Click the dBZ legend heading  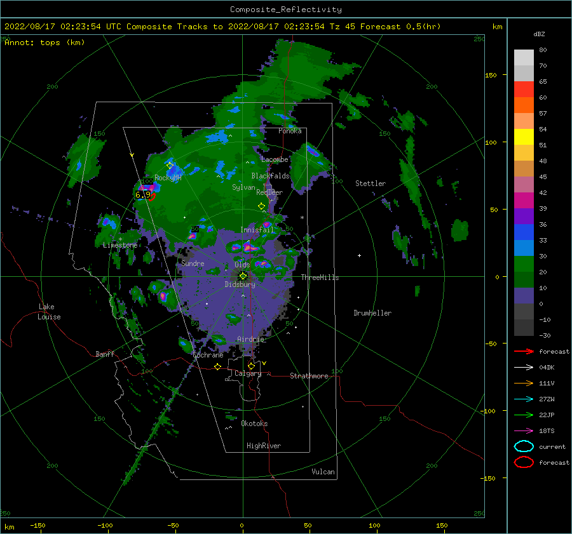click(x=539, y=34)
